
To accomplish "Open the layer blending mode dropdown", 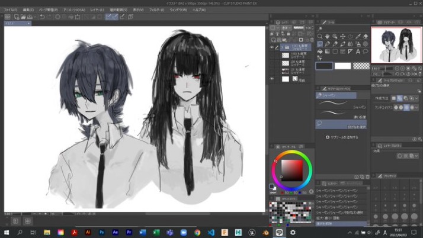I will (x=286, y=28).
